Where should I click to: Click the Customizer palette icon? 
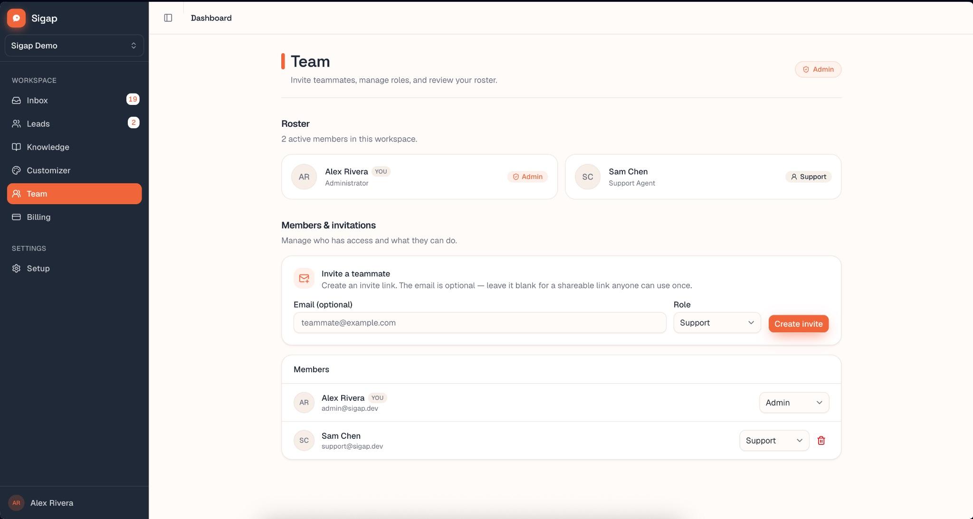click(17, 170)
